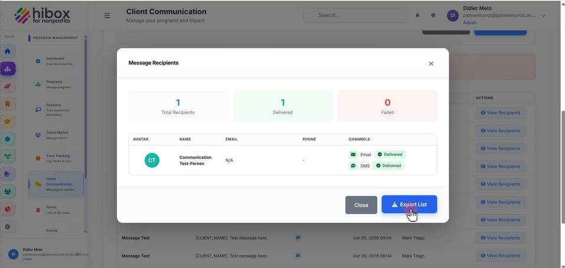Open the graduation cap rail icon
The height and width of the screenshot is (268, 565).
coord(8,122)
